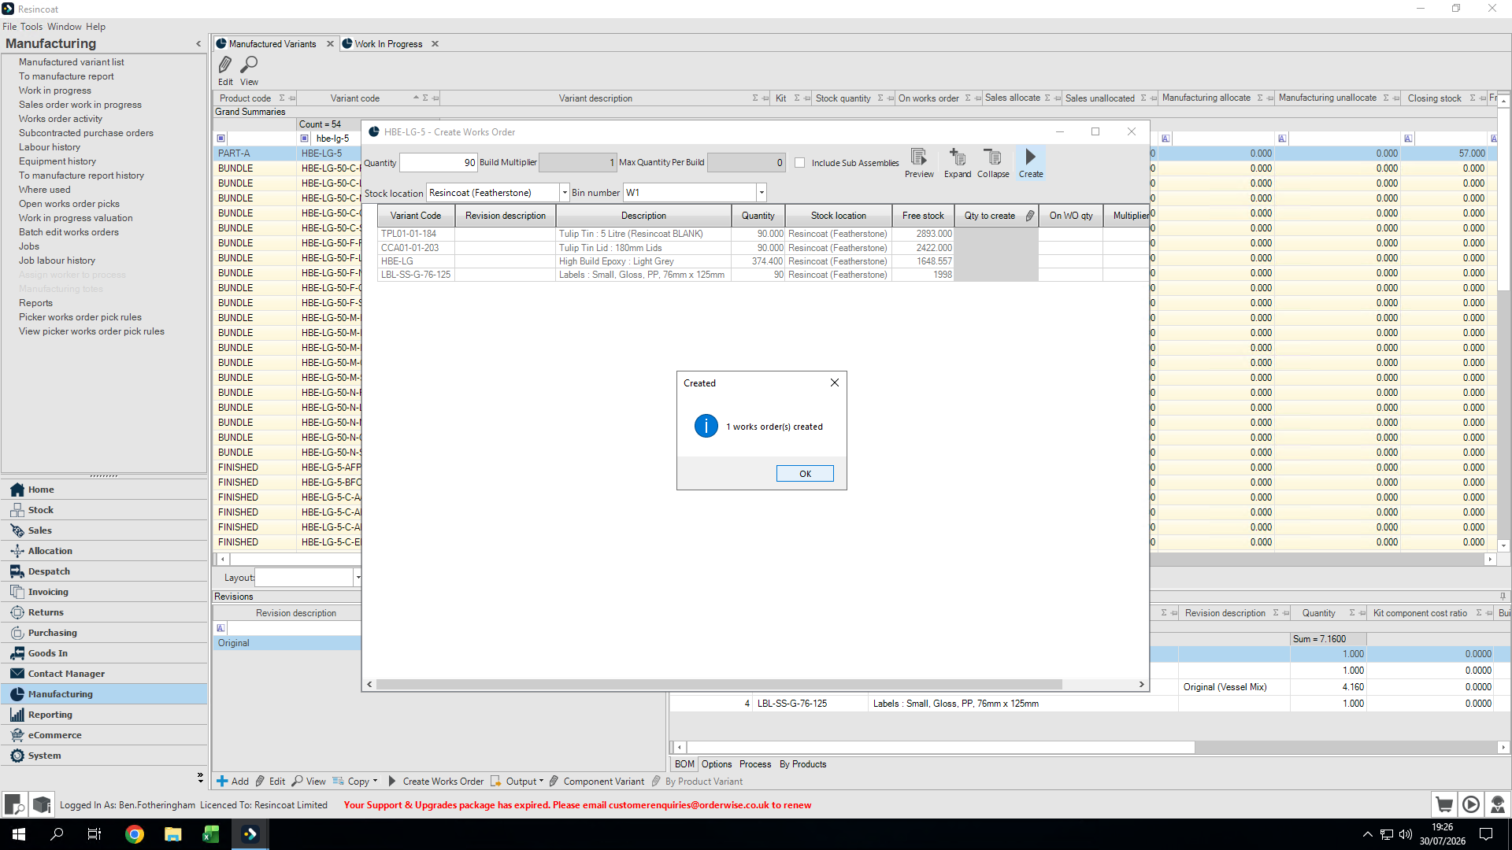
Task: Go to Stock module
Action: (104, 510)
